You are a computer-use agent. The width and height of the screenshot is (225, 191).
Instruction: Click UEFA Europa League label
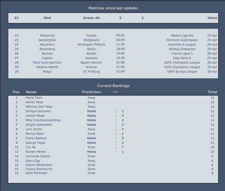[x=182, y=72]
